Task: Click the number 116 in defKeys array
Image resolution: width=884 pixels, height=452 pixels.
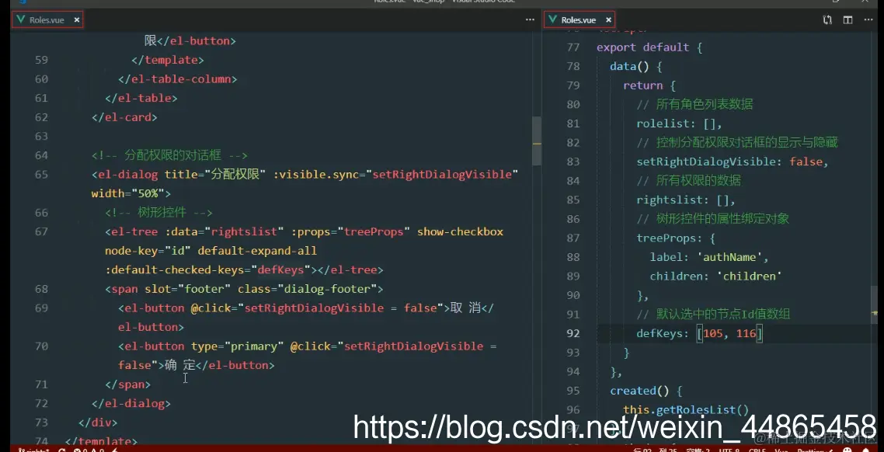Action: (x=746, y=334)
